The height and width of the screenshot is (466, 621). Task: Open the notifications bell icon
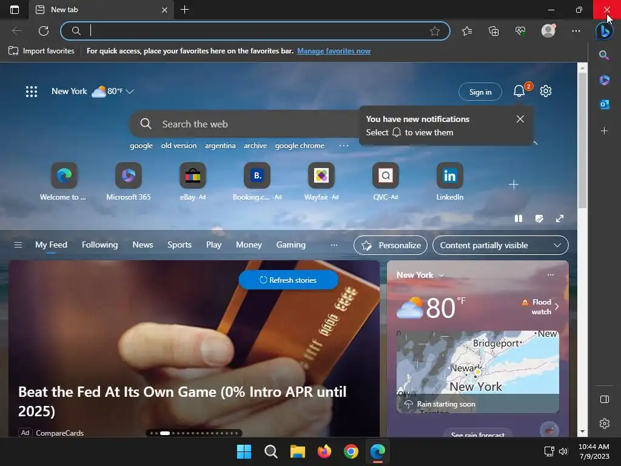[519, 91]
